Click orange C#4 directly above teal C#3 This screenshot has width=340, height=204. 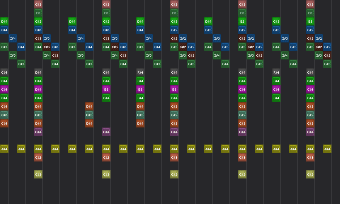coord(4,107)
